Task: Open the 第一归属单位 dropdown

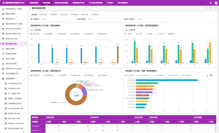Action: [58, 19]
